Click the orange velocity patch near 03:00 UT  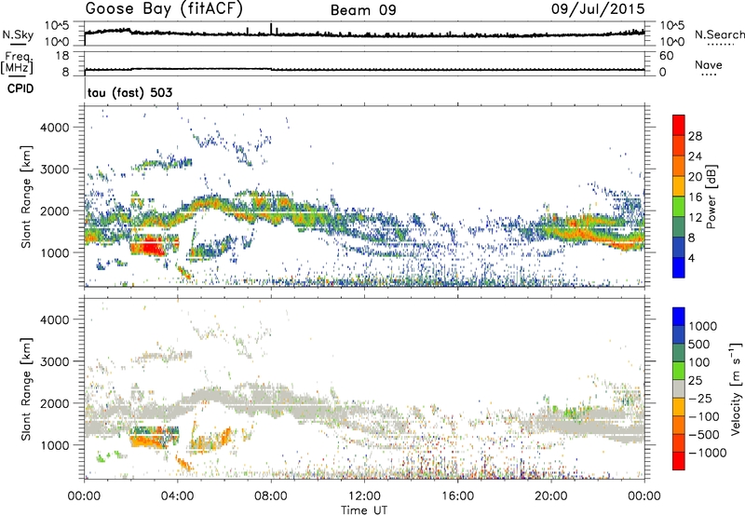tap(148, 441)
